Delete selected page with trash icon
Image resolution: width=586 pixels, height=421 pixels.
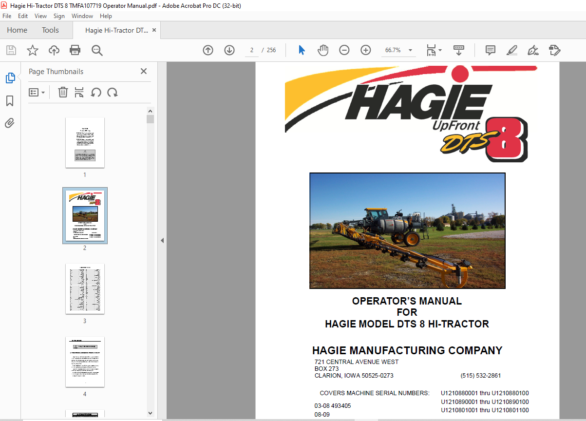tap(63, 92)
